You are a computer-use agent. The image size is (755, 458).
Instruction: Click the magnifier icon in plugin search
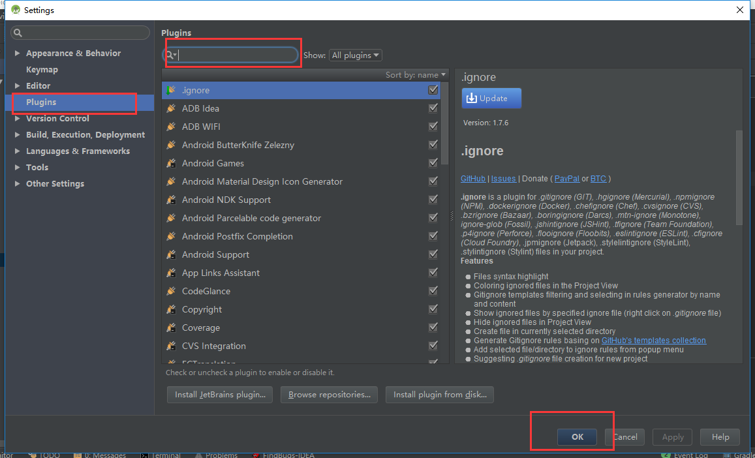(170, 55)
